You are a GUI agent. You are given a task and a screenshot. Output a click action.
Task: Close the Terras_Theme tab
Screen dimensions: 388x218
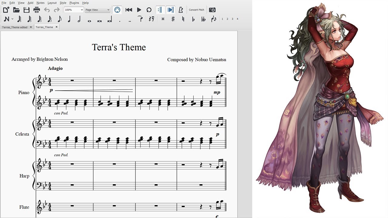[56, 27]
